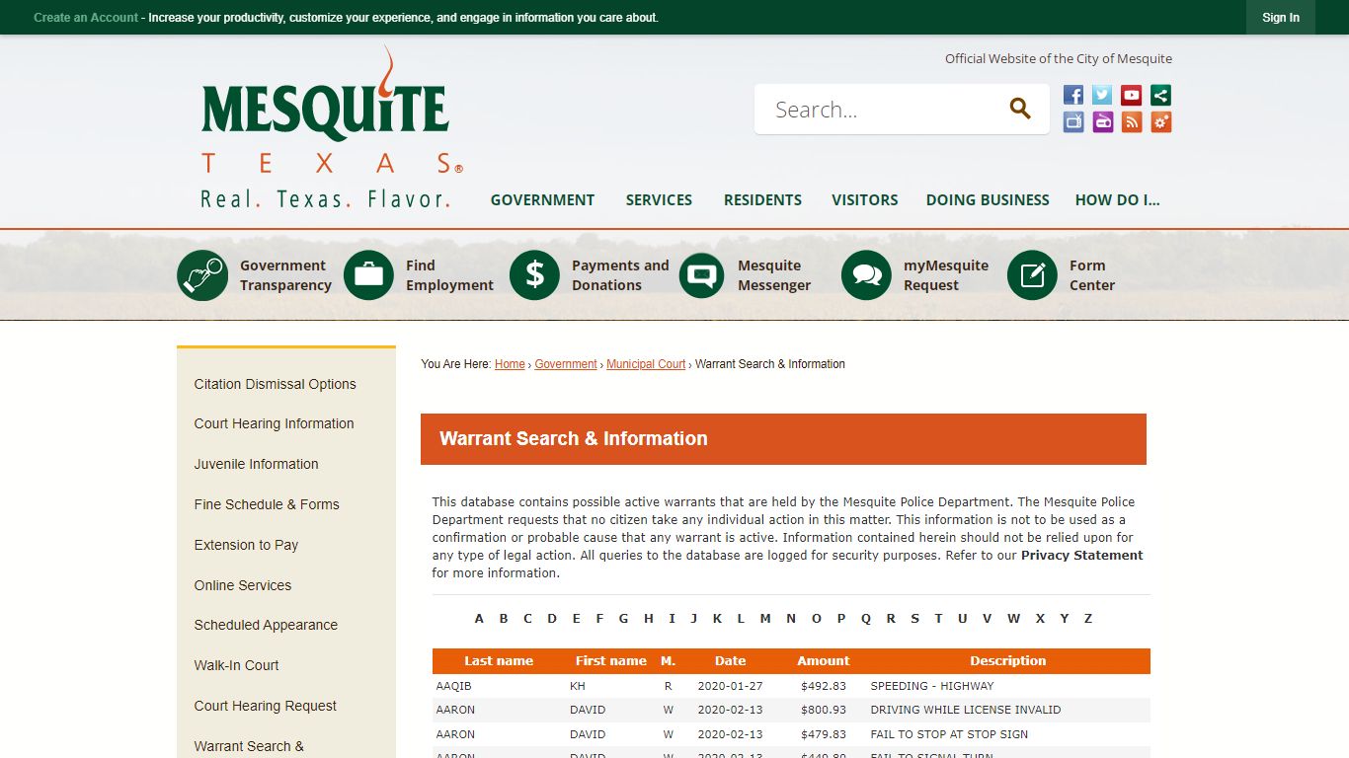This screenshot has width=1349, height=758.
Task: Filter warrants by letter Q
Action: 866,619
